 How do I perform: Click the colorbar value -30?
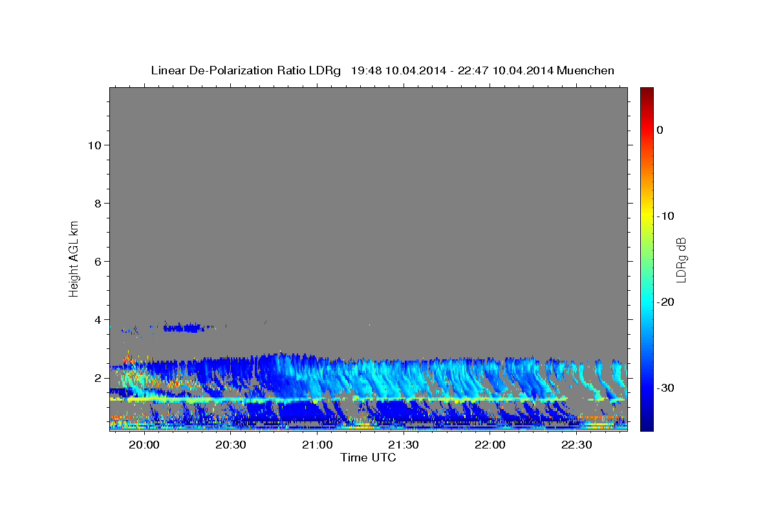coord(666,388)
